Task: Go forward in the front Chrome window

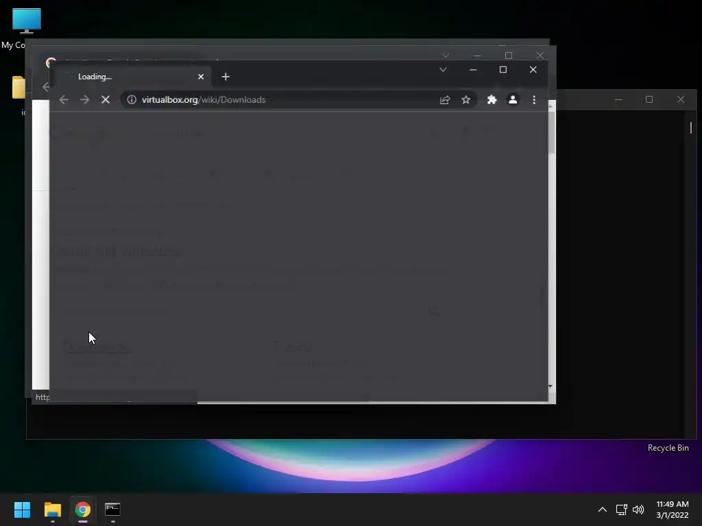Action: coord(84,100)
